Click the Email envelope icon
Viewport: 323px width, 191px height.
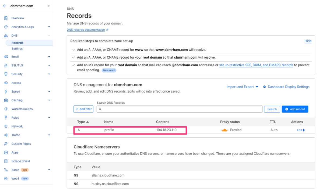click(6, 57)
